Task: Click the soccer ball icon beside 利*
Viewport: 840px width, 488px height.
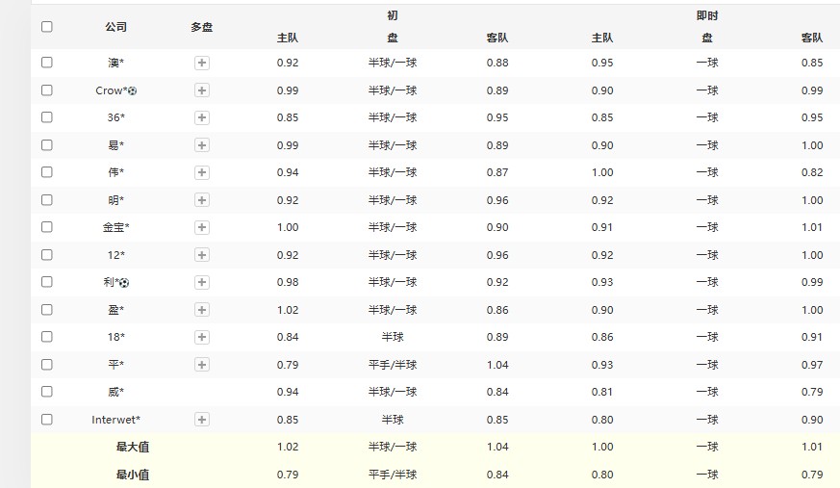Action: coord(124,283)
